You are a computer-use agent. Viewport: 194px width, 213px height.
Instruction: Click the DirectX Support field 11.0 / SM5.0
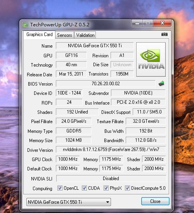(149, 112)
